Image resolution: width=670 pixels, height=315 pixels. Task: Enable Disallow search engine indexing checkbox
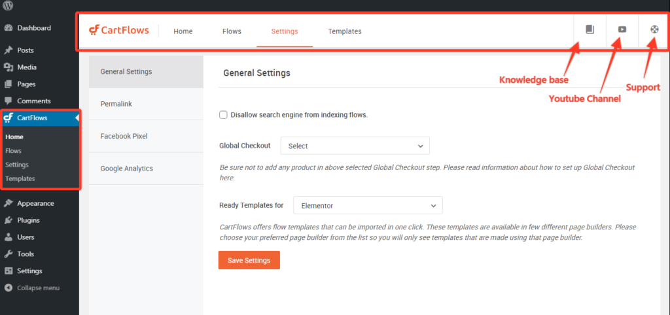pos(223,115)
